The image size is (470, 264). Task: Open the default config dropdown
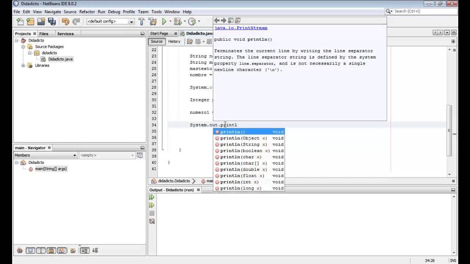point(110,21)
